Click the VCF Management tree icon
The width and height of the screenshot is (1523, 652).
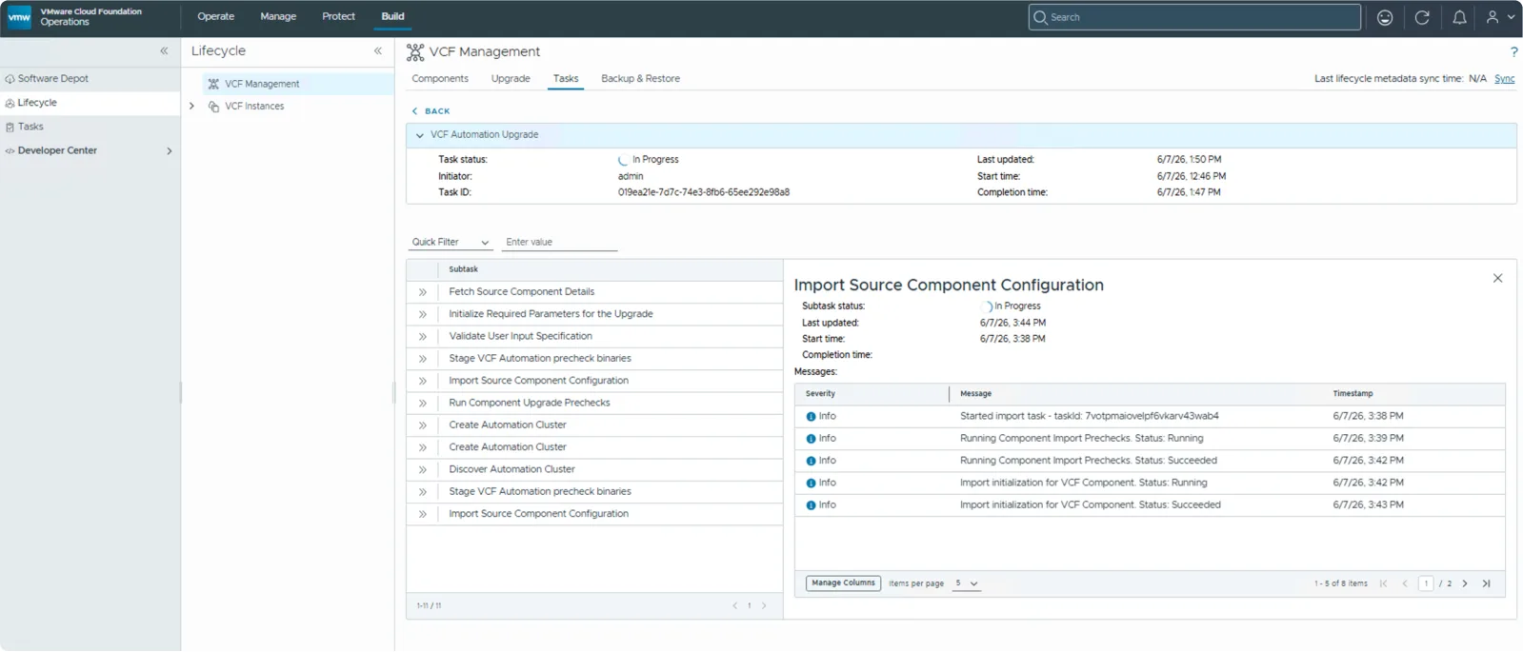pos(213,84)
